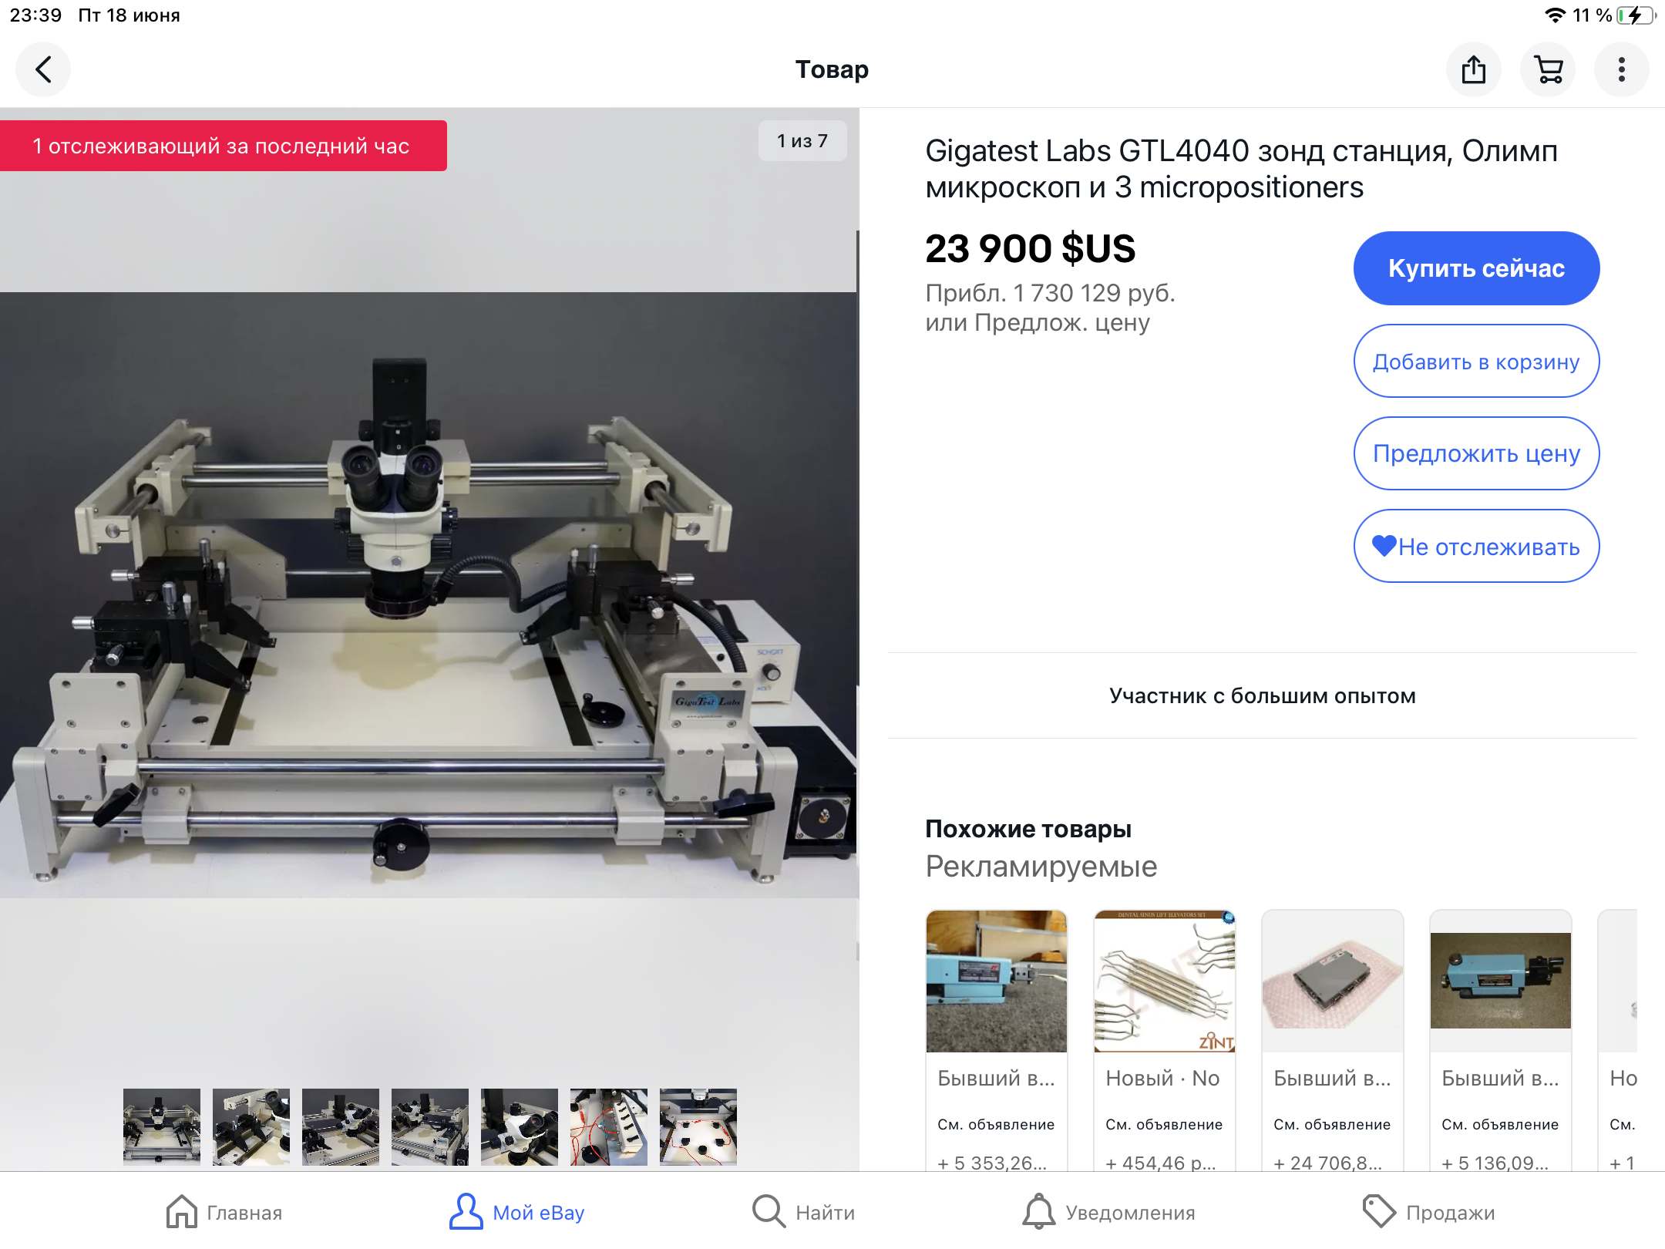Open similar item priced + 5 353,26
This screenshot has width=1665, height=1249.
click(996, 1041)
